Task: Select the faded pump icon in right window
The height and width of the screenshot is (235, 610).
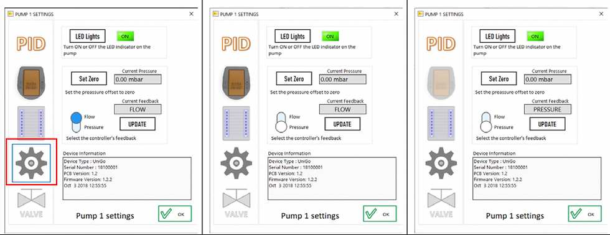Action: (441, 83)
